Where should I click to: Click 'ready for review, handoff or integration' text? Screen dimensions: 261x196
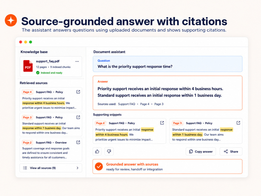pyautogui.click(x=134, y=169)
